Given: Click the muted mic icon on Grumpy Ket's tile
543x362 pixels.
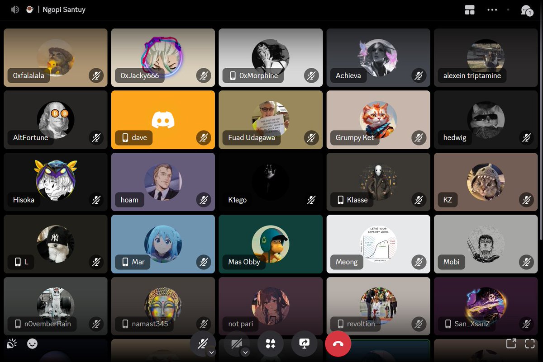Looking at the screenshot, I should pyautogui.click(x=419, y=138).
